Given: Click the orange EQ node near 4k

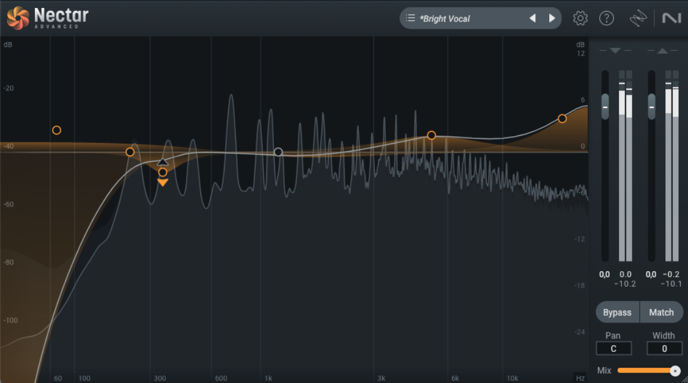Looking at the screenshot, I should pos(432,135).
